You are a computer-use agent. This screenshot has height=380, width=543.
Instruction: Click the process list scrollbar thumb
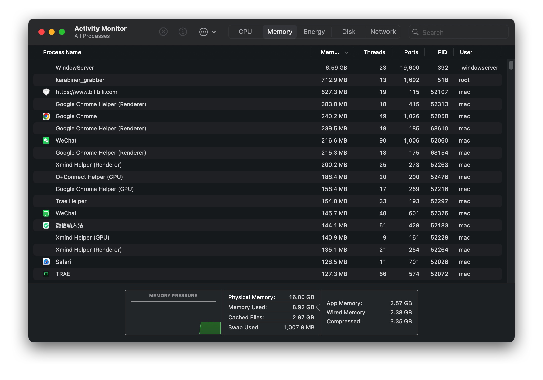[x=511, y=65]
